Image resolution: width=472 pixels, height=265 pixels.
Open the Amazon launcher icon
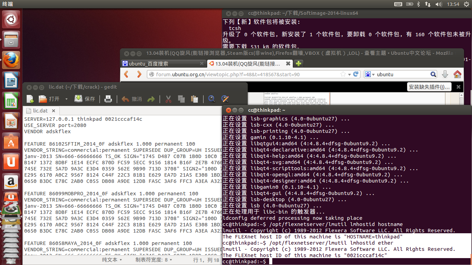coord(11,182)
